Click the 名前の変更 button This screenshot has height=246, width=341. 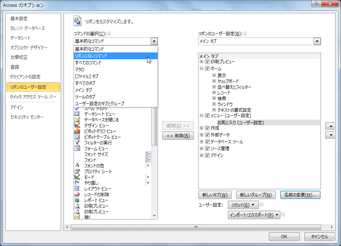tap(300, 195)
